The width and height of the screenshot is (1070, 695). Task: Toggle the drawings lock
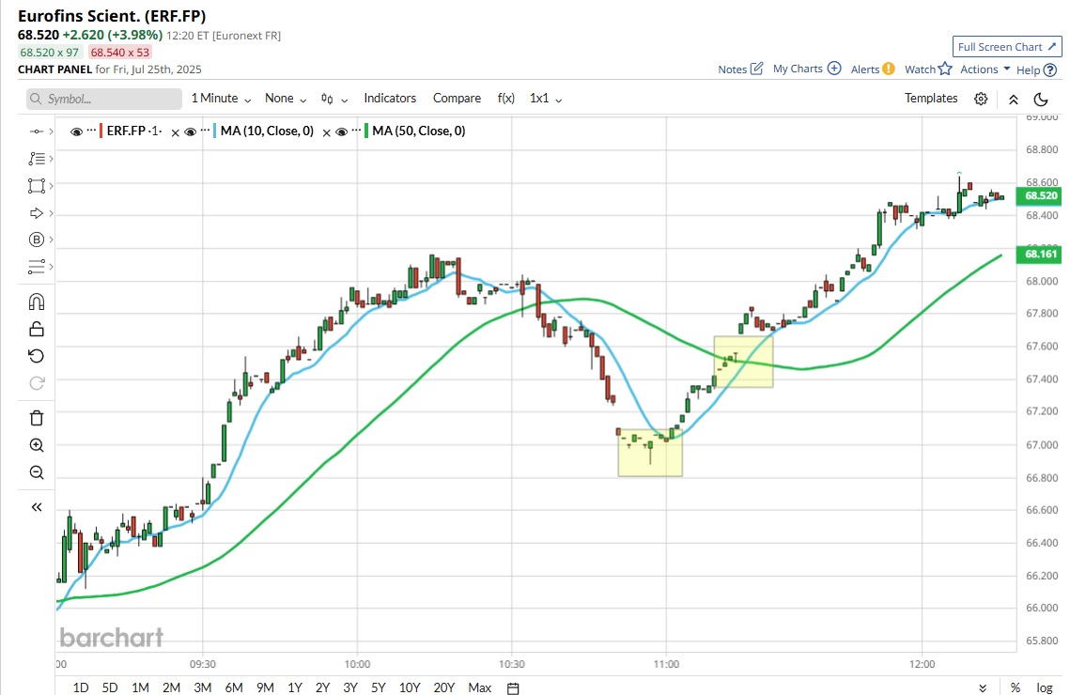pyautogui.click(x=37, y=329)
